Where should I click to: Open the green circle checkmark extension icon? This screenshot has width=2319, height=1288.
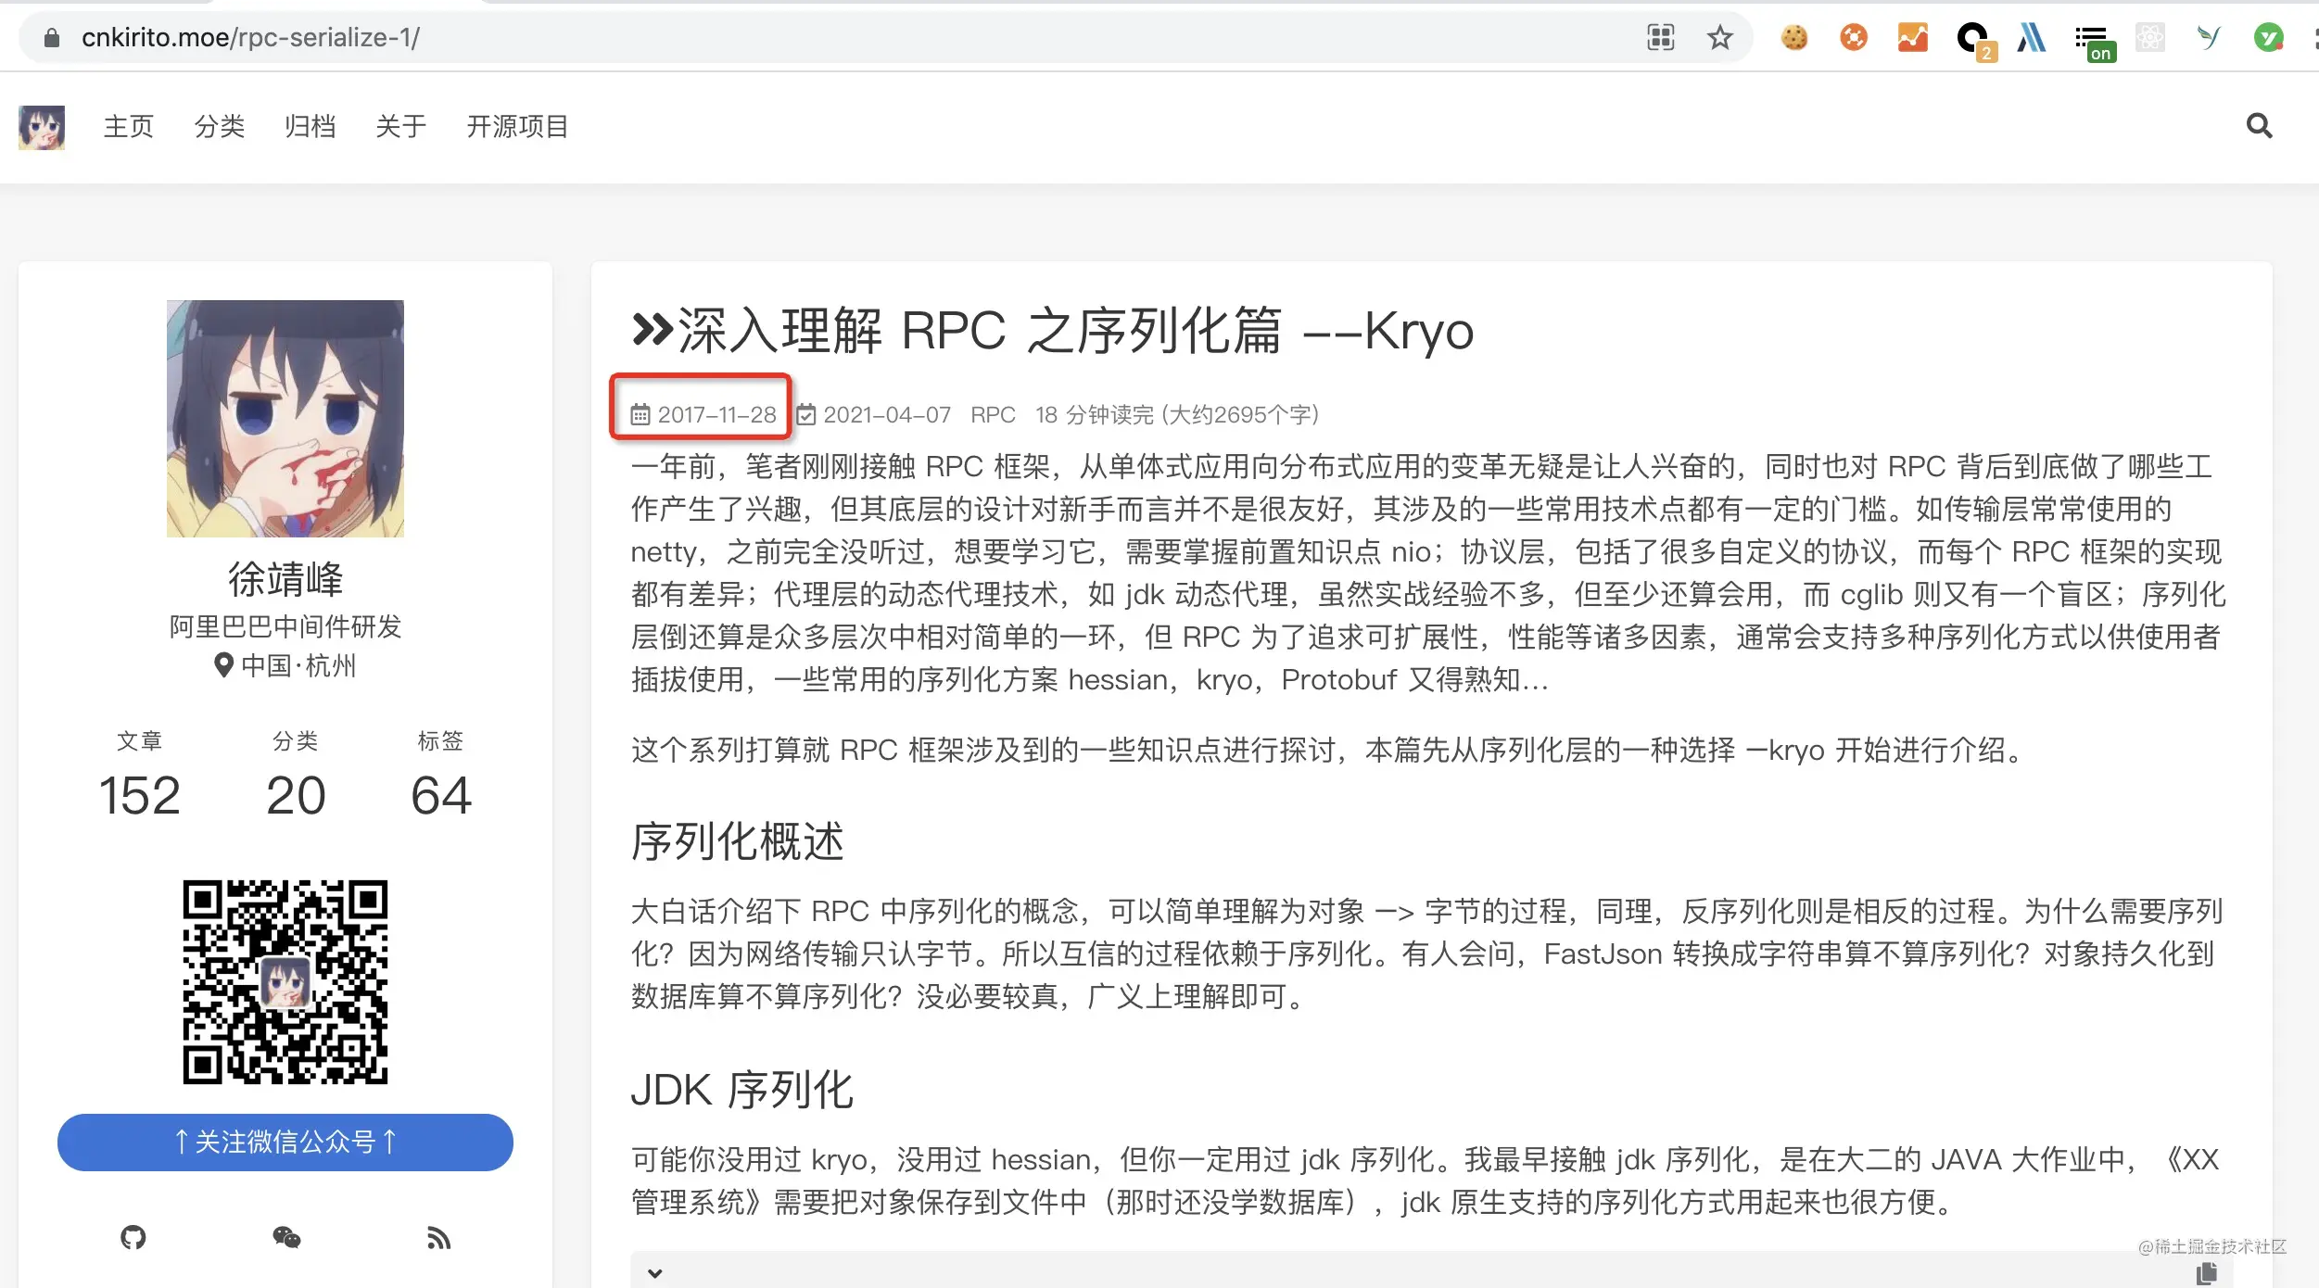(x=2269, y=38)
